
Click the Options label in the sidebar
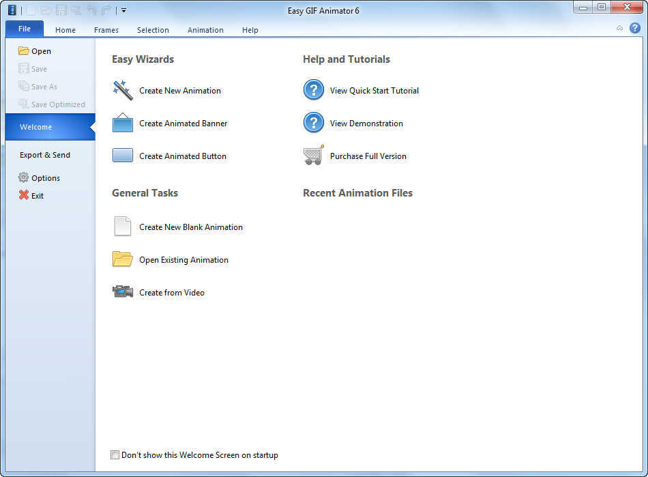coord(46,178)
